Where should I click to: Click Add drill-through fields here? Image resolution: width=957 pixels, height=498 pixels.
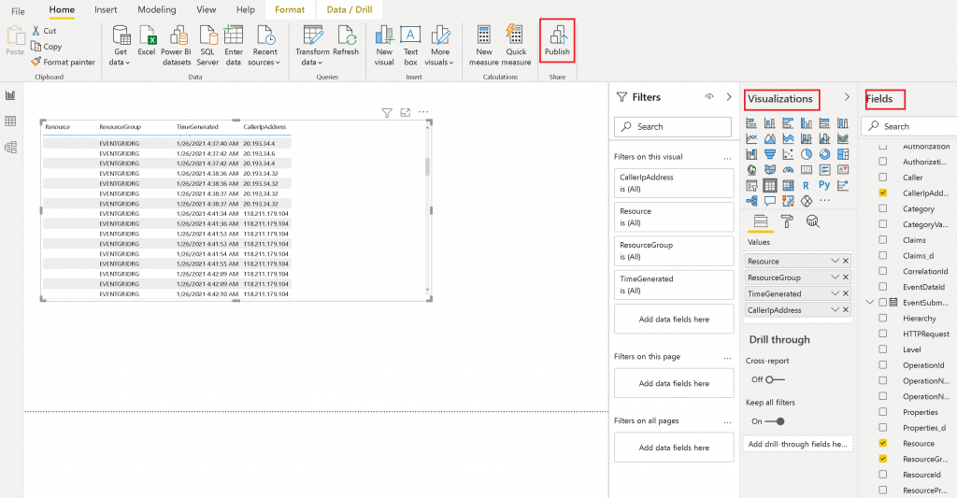tap(798, 444)
